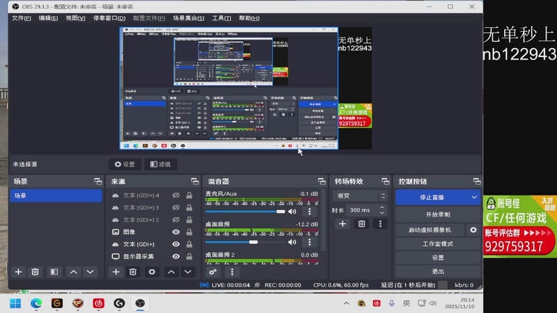Viewport: 557px width, 313px height.
Task: Hide the 图像 source eye icon
Action: pyautogui.click(x=176, y=232)
